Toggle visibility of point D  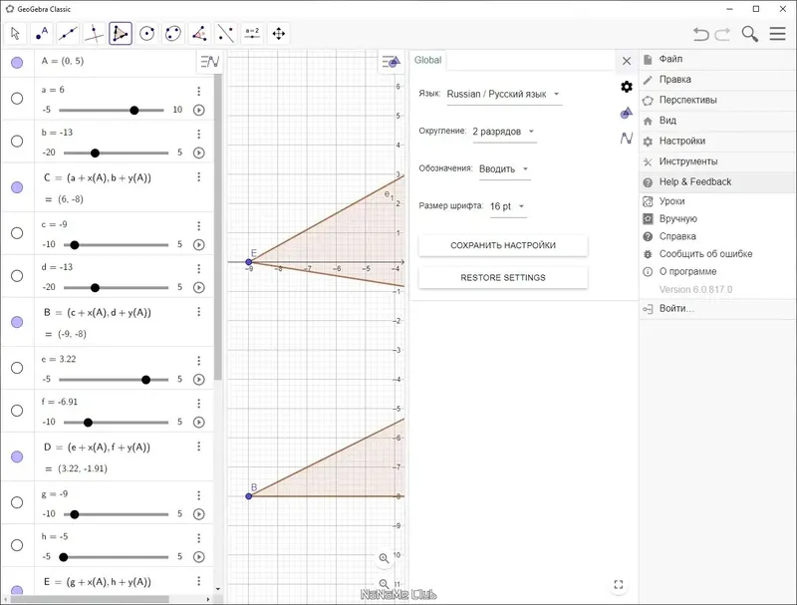pos(17,456)
